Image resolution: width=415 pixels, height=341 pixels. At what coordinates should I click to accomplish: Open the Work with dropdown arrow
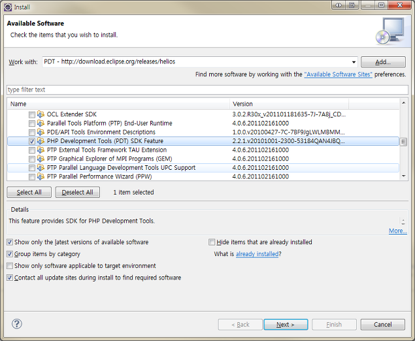pos(354,62)
